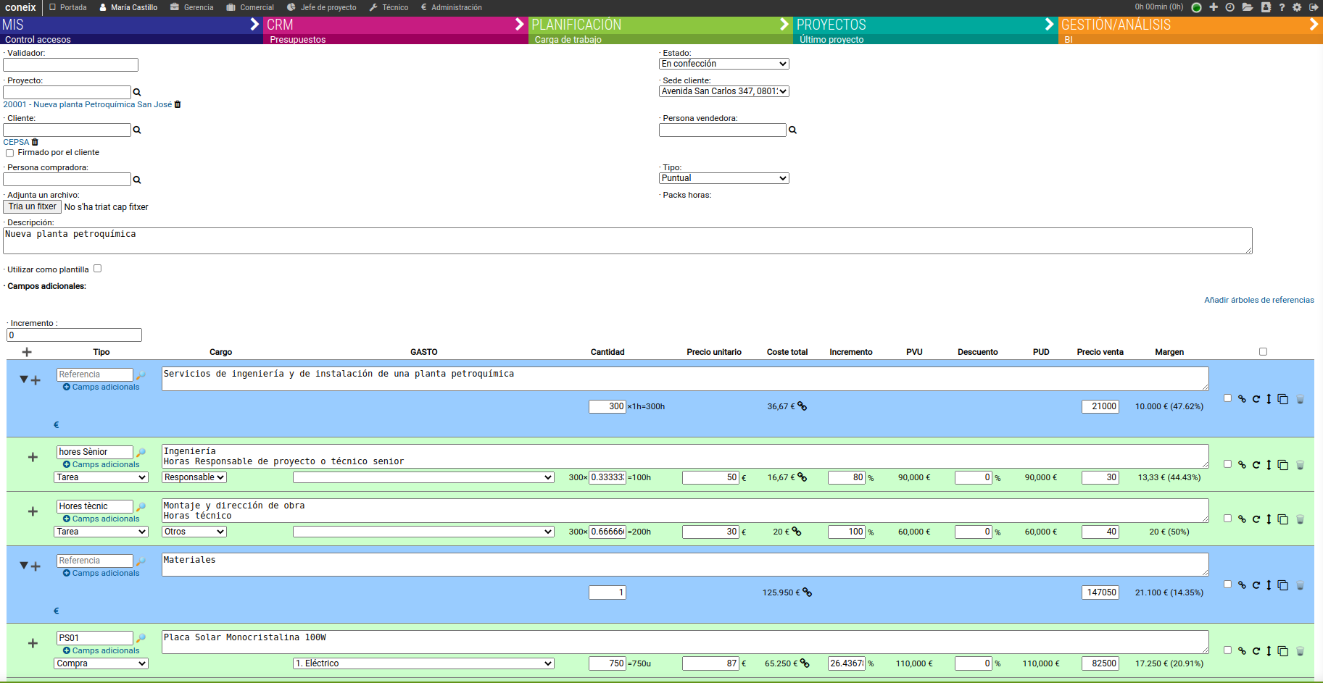Click Tria un fitxer file button
This screenshot has height=683, width=1323.
pos(32,206)
